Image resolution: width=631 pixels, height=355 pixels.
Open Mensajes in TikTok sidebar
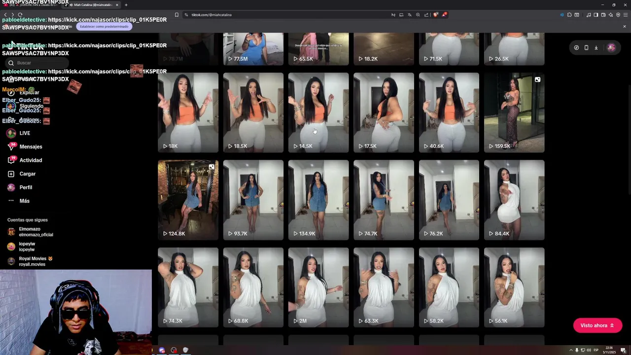pyautogui.click(x=31, y=146)
